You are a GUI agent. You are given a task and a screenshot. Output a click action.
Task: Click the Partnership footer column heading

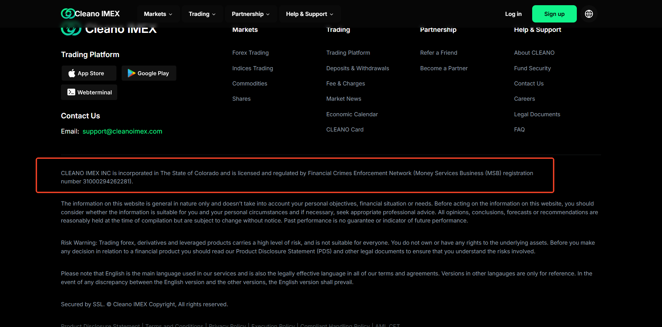438,30
